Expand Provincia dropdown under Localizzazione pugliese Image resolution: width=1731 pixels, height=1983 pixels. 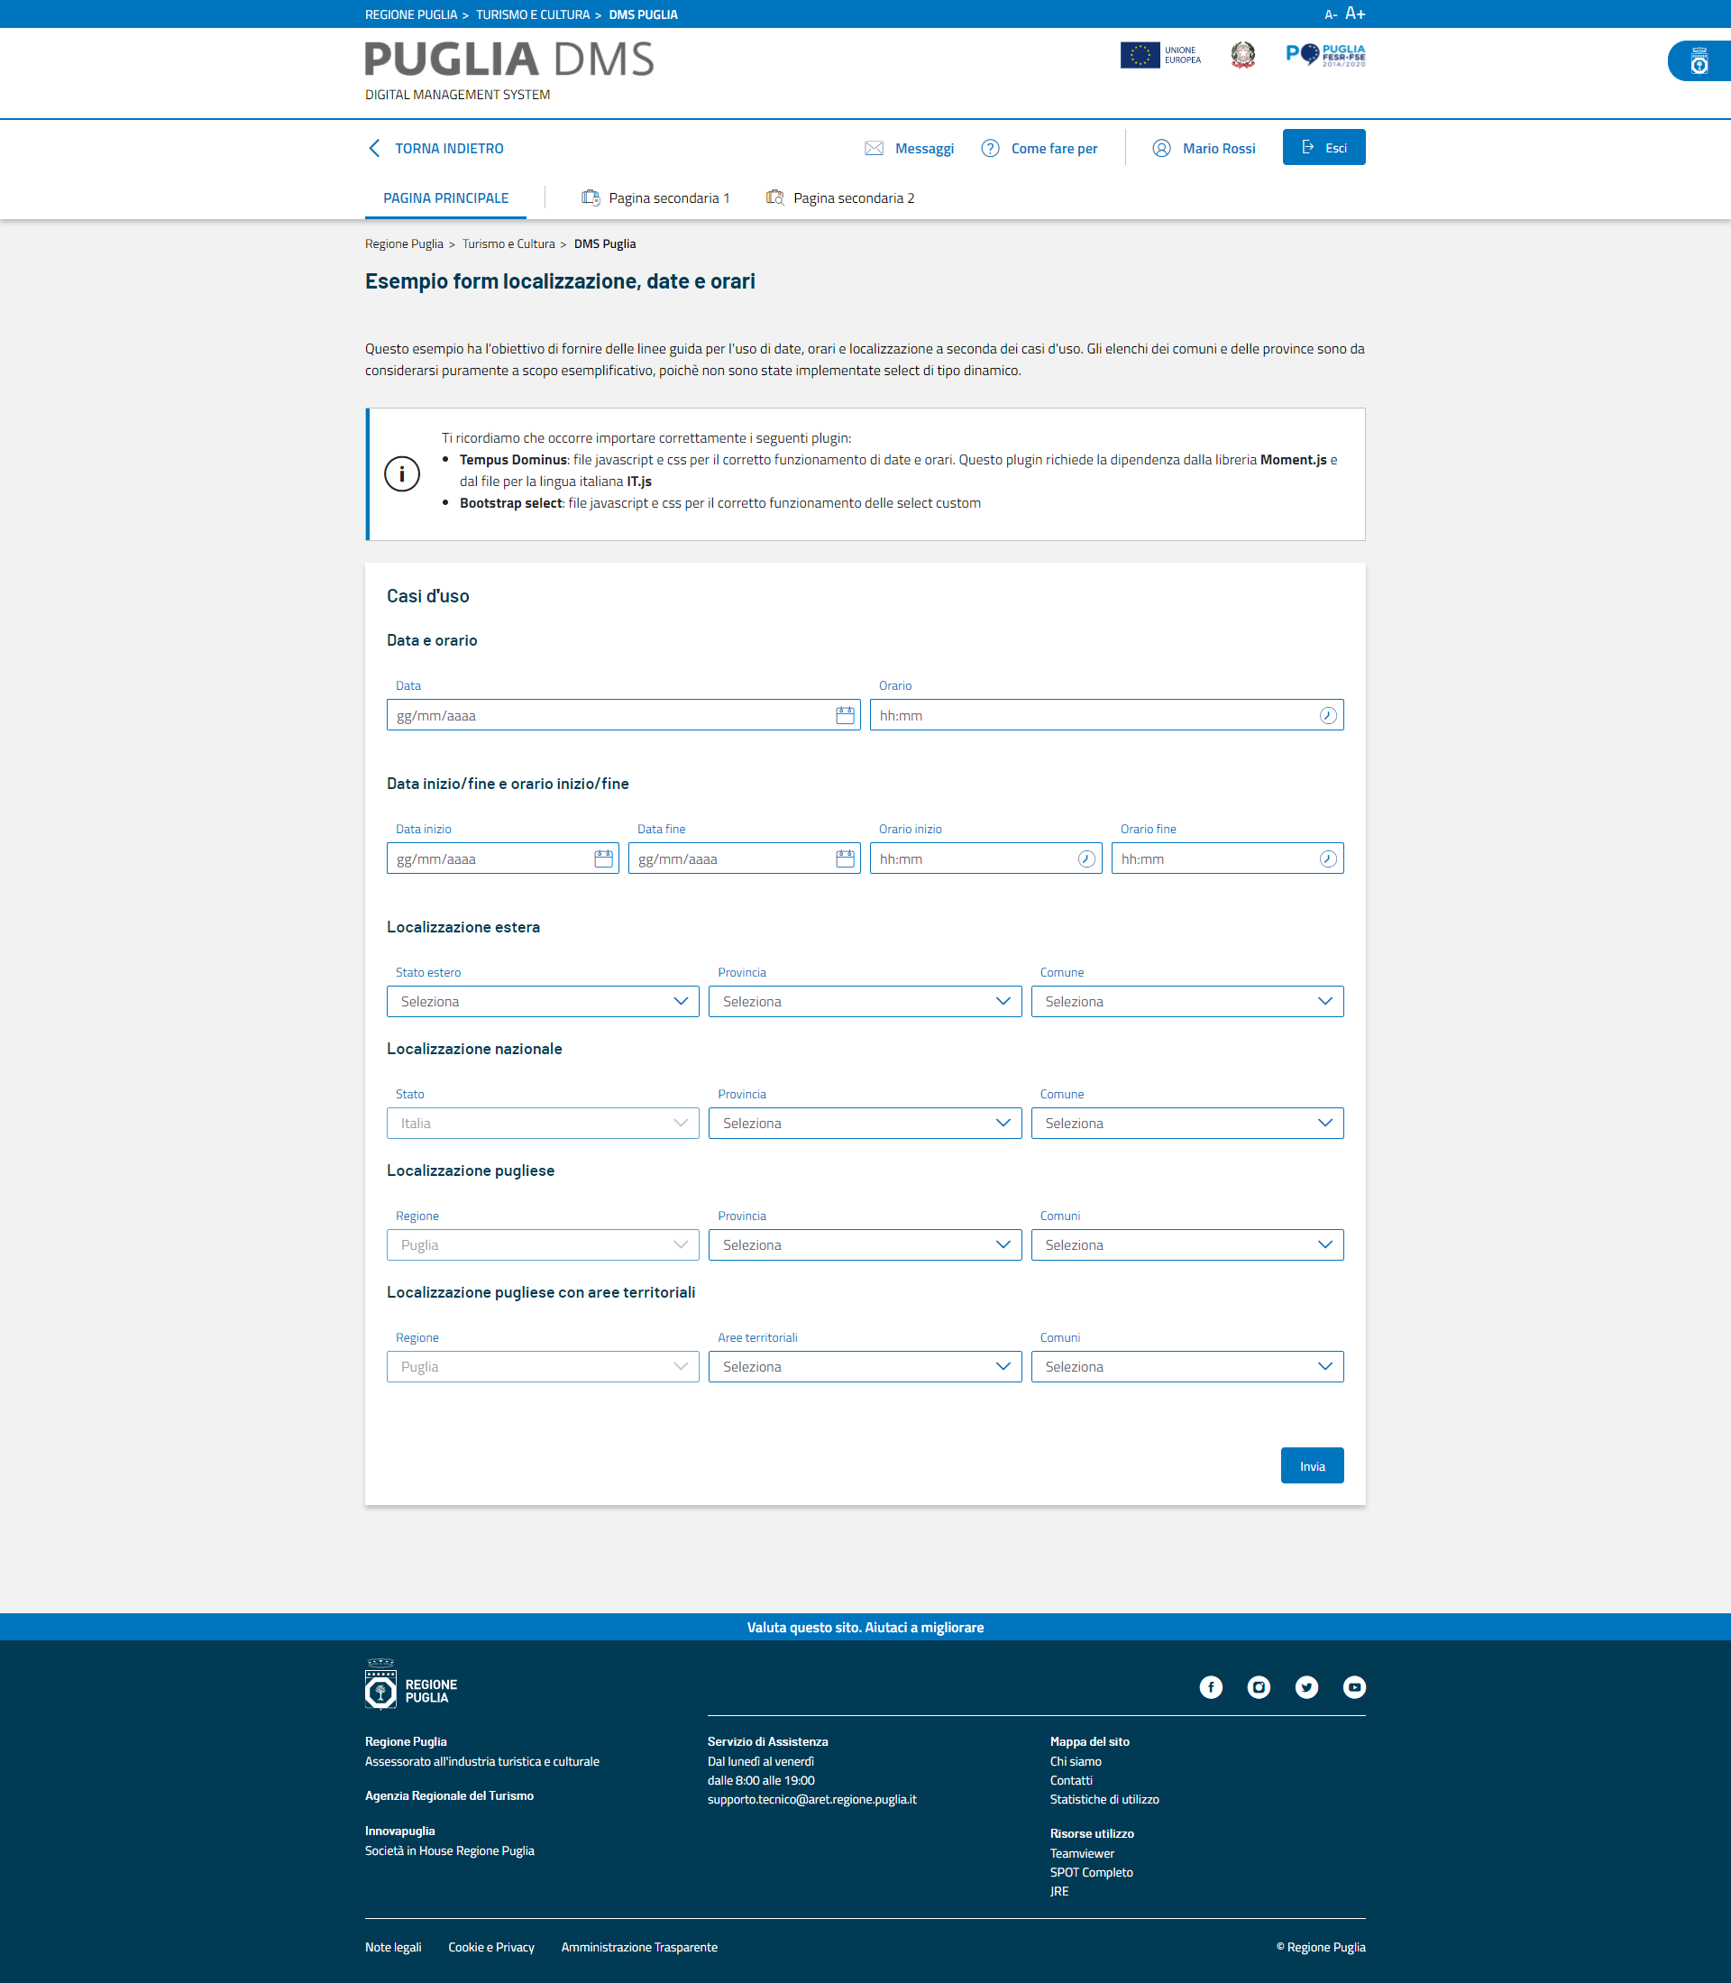point(864,1244)
